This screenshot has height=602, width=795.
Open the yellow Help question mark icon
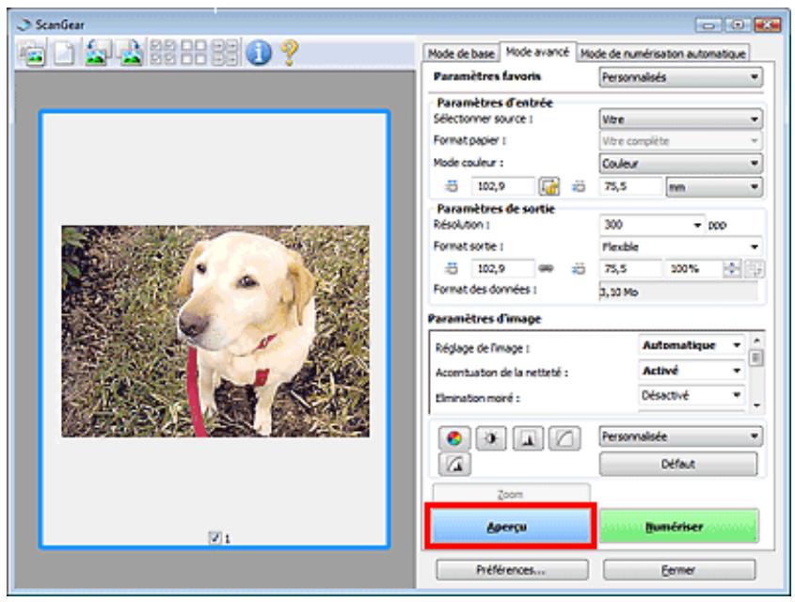pyautogui.click(x=289, y=53)
